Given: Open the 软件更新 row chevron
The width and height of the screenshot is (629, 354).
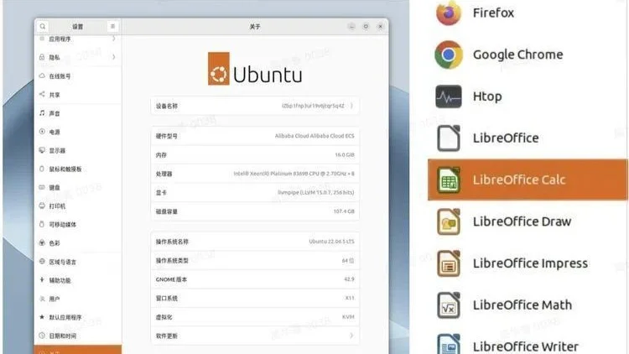Looking at the screenshot, I should click(351, 336).
